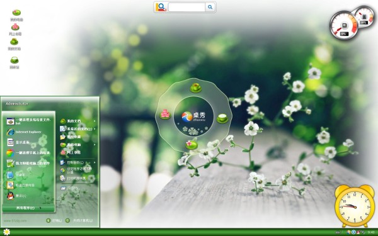The height and width of the screenshot is (236, 378).
Task: Click the yellow alarm clock widget
Action: coord(354,206)
